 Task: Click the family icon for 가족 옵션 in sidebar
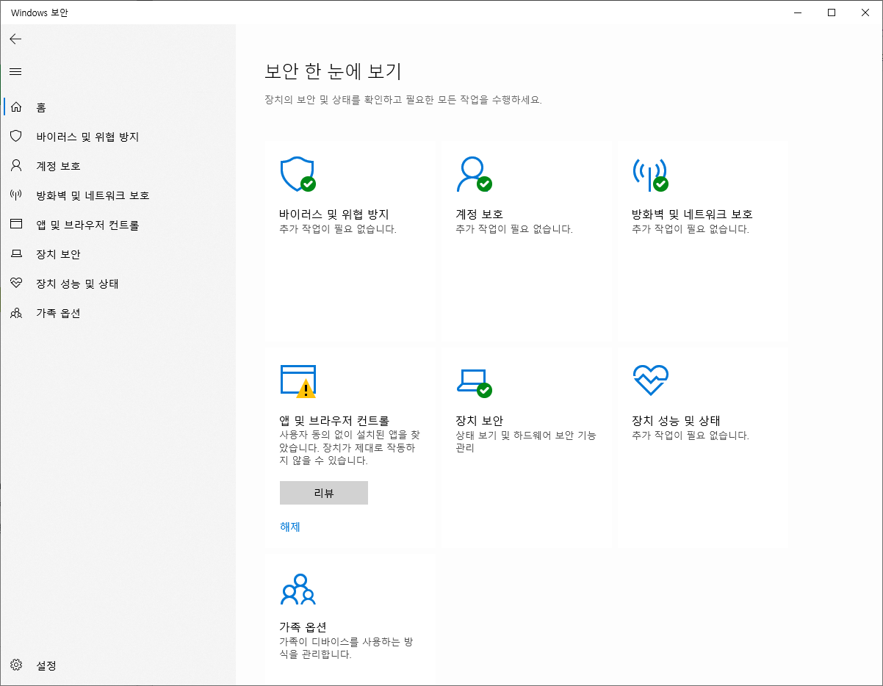(x=16, y=313)
